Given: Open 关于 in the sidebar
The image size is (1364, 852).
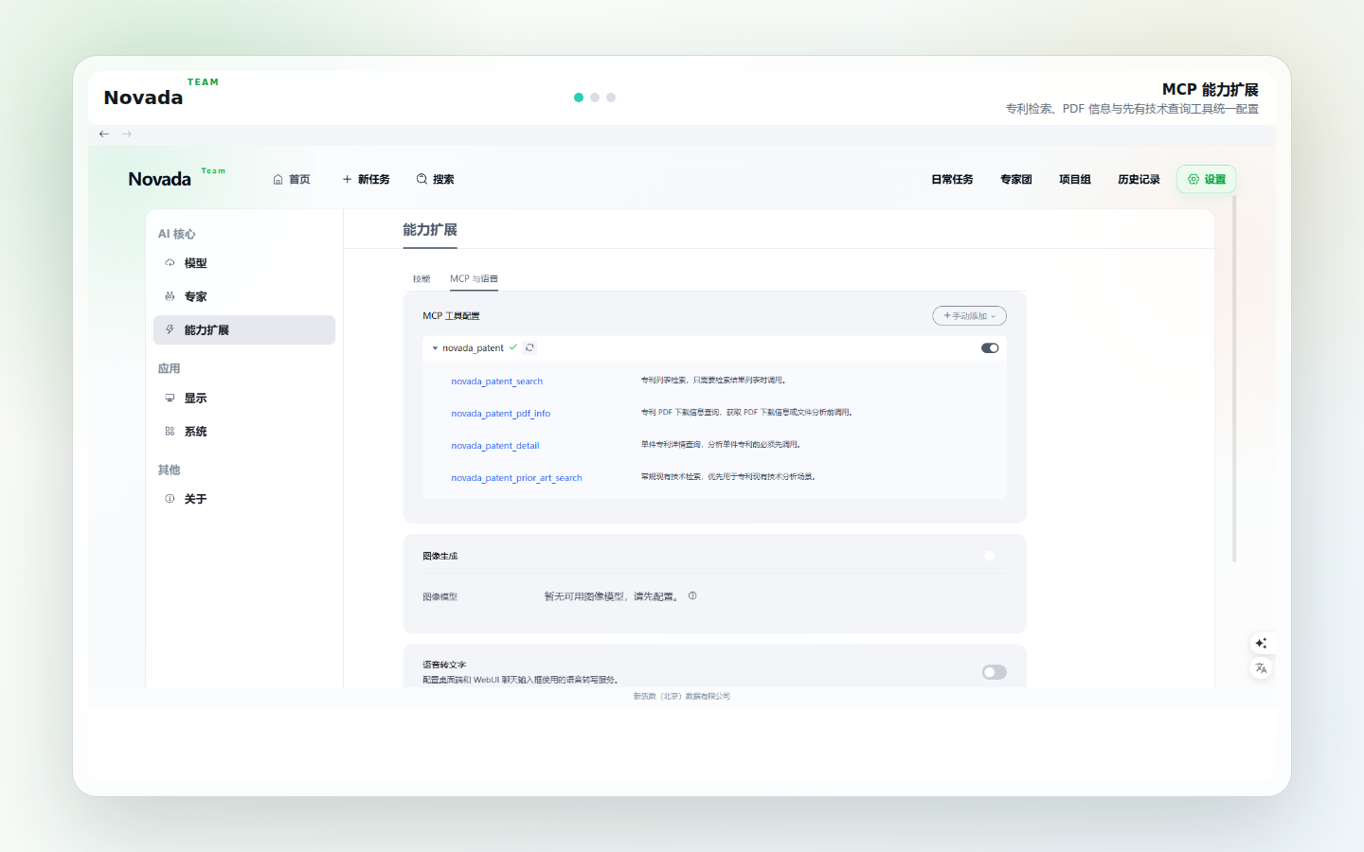Looking at the screenshot, I should (x=244, y=498).
